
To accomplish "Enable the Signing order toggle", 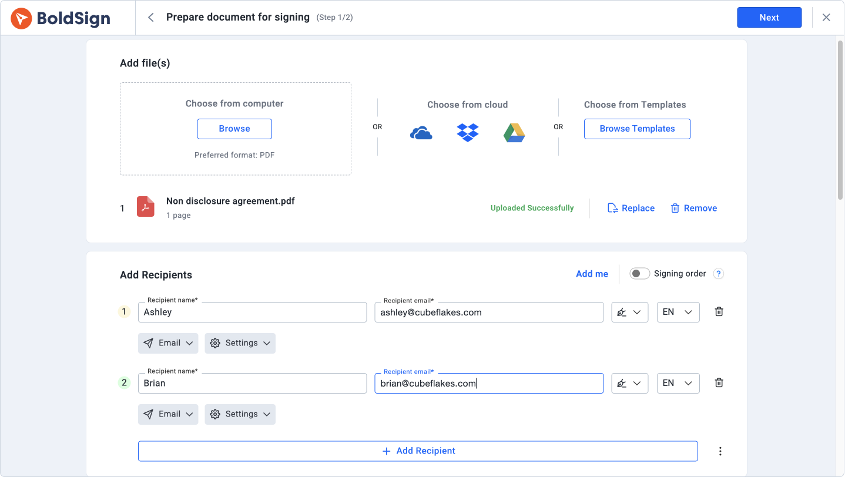I will (639, 273).
